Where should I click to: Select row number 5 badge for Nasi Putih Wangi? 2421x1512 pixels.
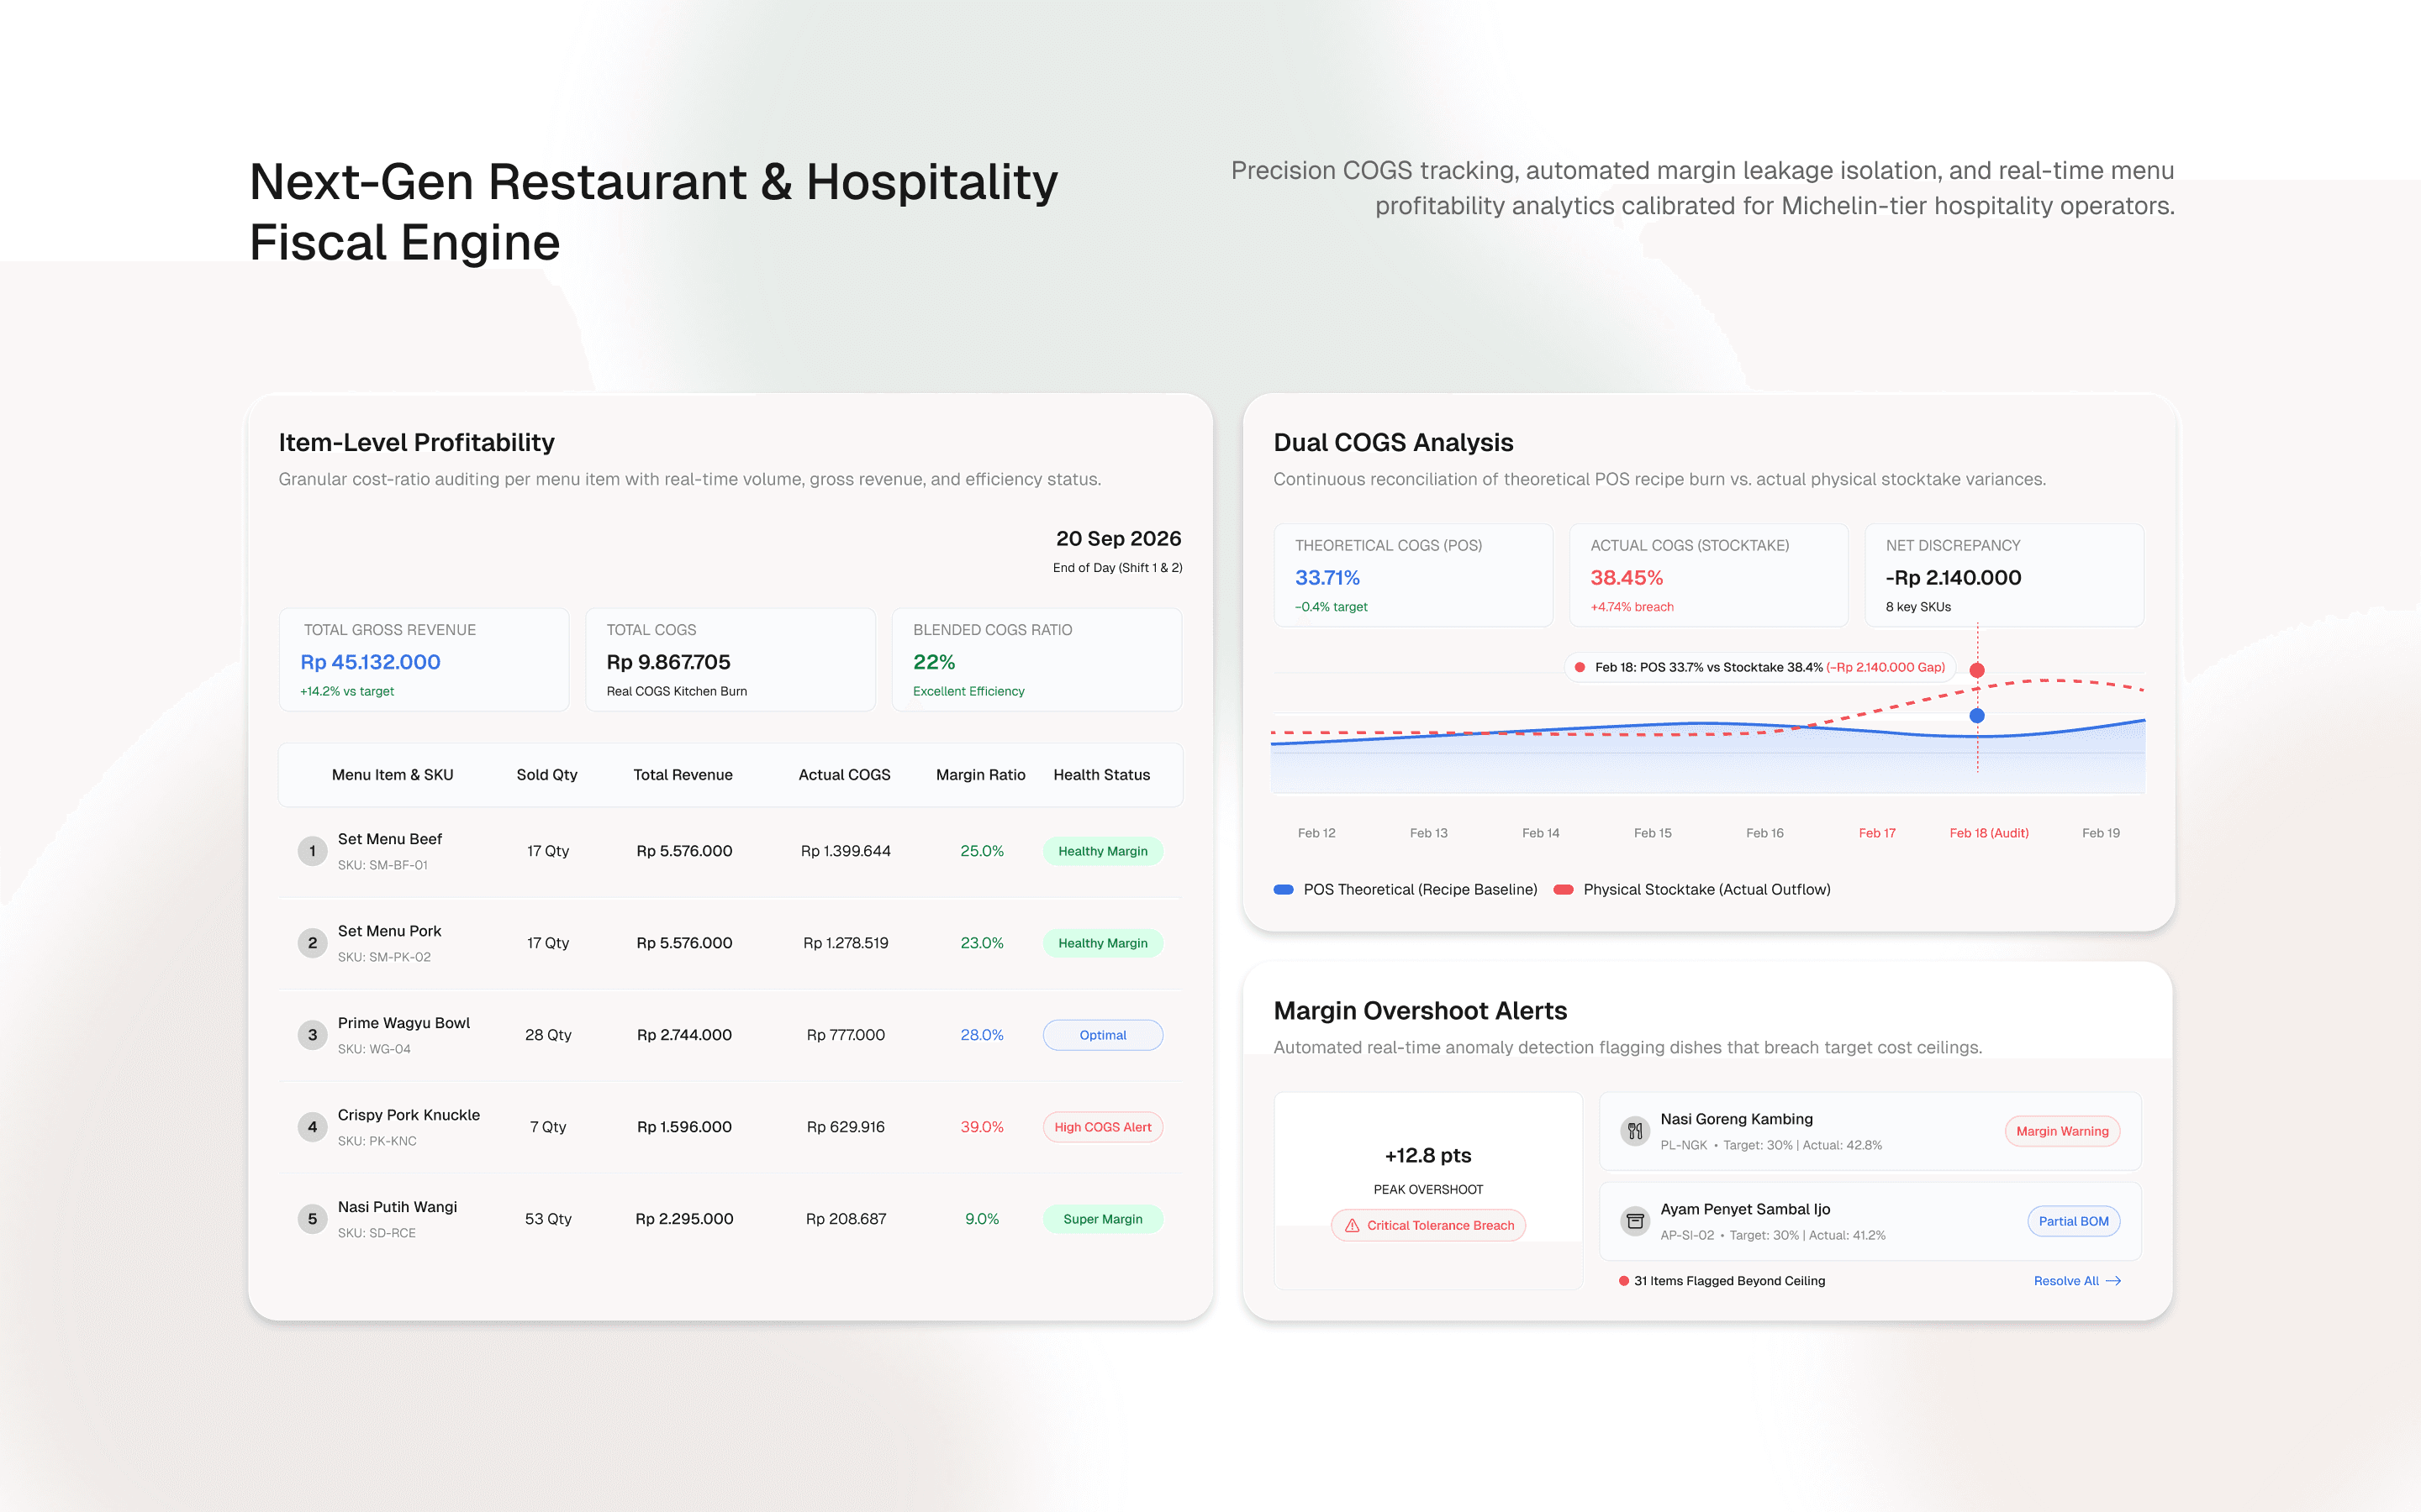(312, 1219)
